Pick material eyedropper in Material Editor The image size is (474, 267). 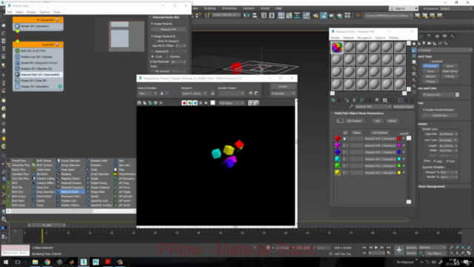coord(351,107)
